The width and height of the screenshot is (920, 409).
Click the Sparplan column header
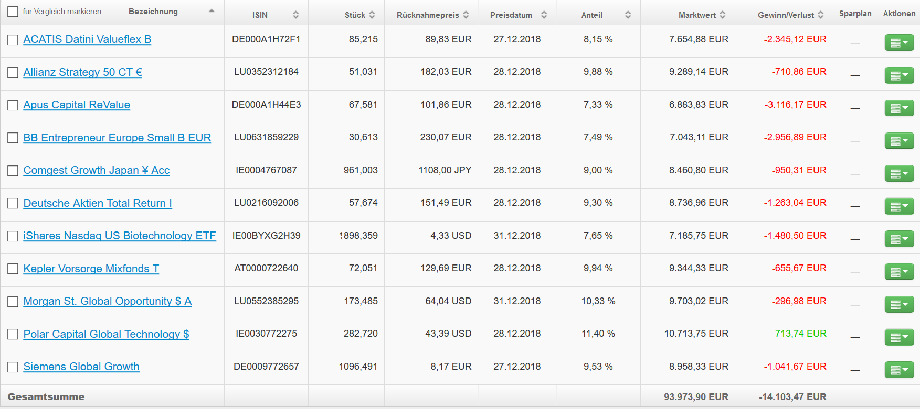pos(855,14)
